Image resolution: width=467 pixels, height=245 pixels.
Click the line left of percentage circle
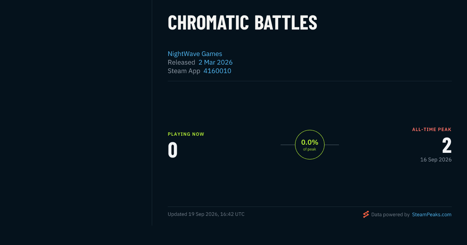(288, 145)
